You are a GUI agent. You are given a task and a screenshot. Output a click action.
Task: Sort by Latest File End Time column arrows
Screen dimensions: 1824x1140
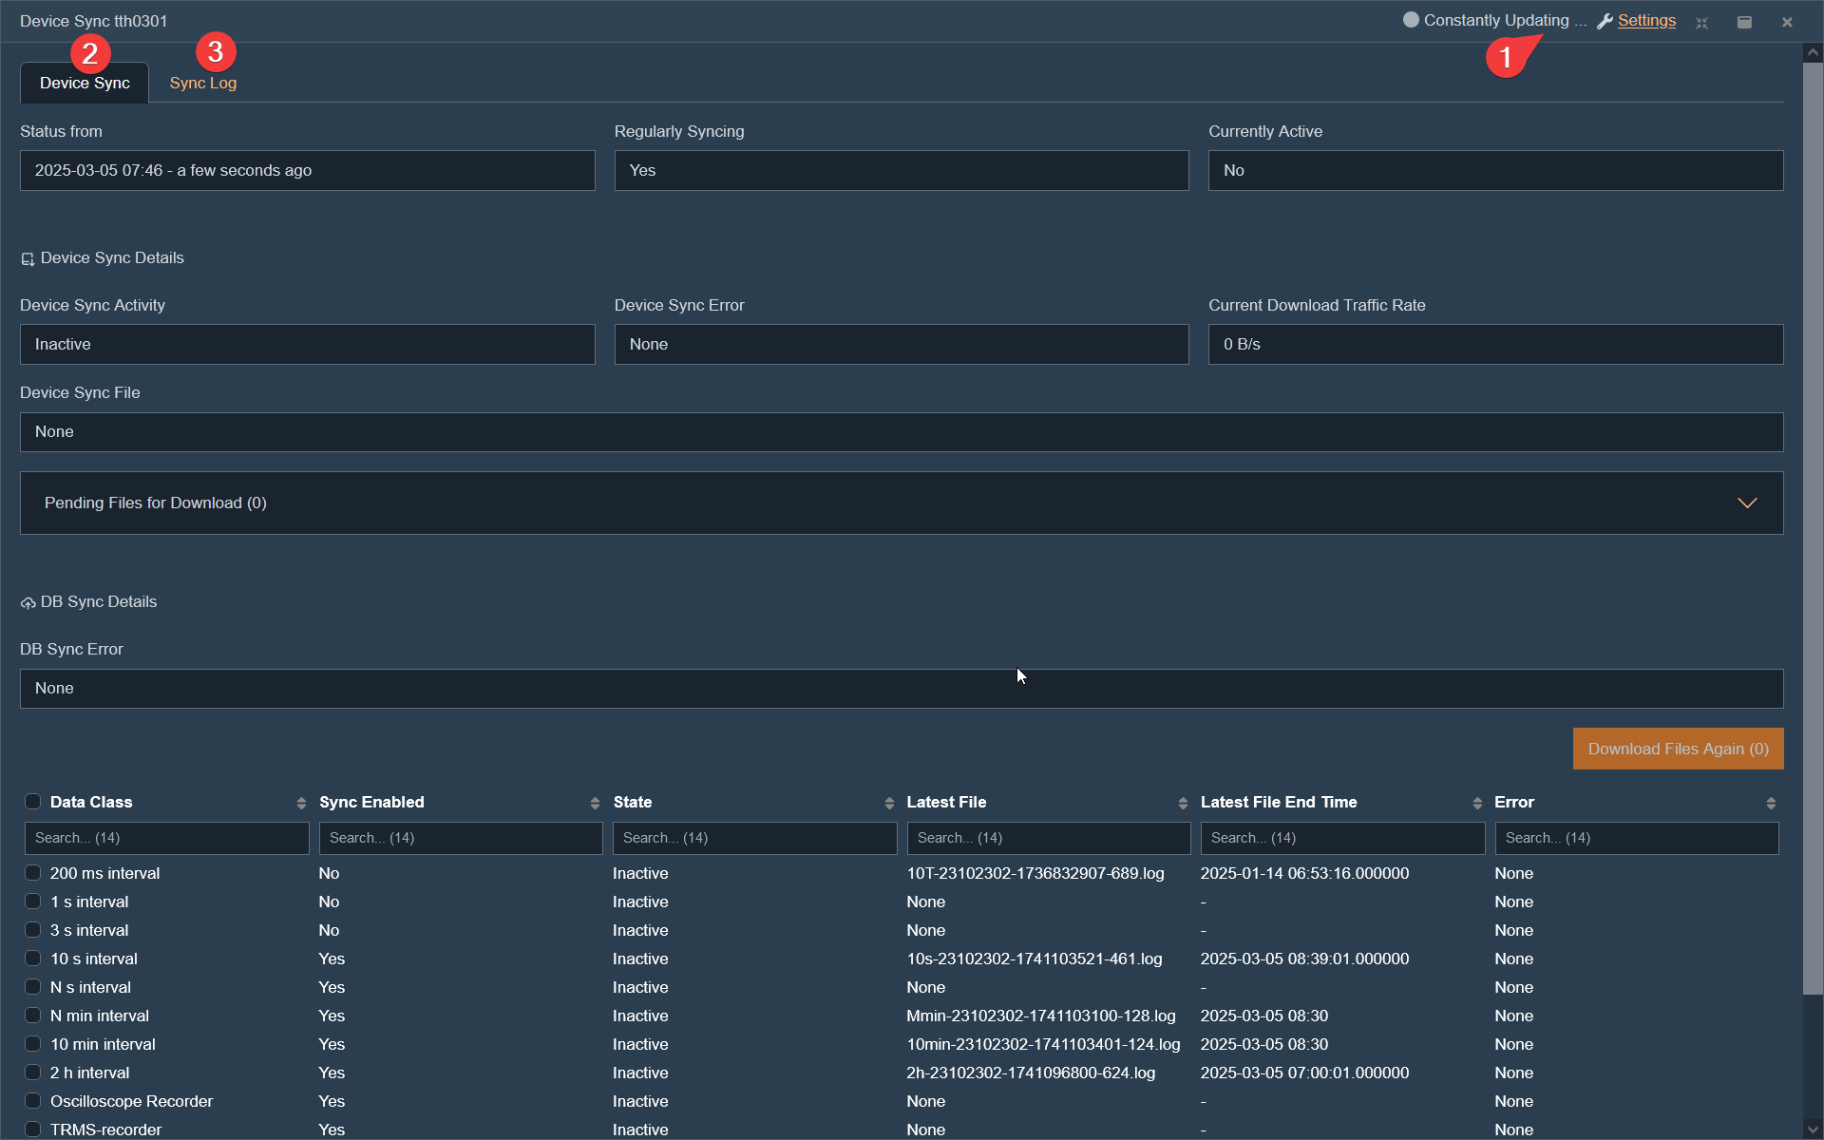coord(1476,803)
